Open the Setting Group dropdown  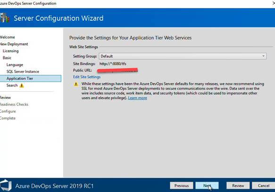click(183, 56)
